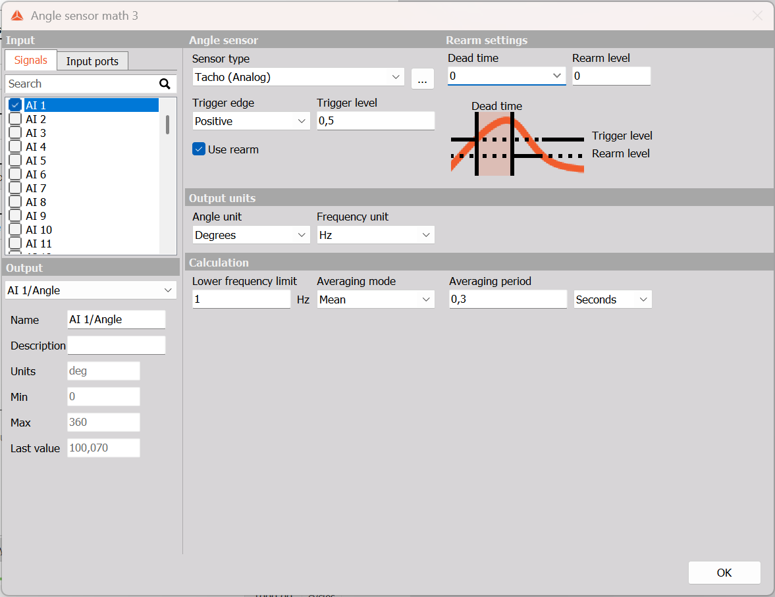This screenshot has width=775, height=597.
Task: Click the output Description field
Action: pyautogui.click(x=116, y=345)
